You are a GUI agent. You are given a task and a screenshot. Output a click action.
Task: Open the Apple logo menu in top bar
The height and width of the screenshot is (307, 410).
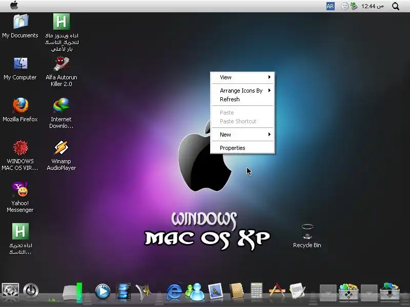coord(14,6)
